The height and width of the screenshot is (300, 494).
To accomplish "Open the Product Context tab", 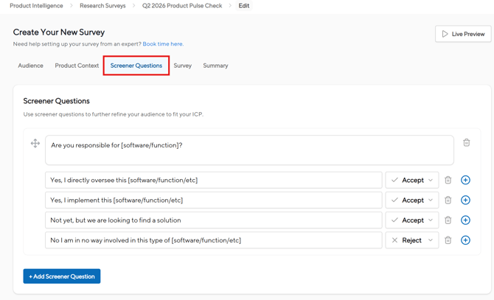I will coord(77,66).
